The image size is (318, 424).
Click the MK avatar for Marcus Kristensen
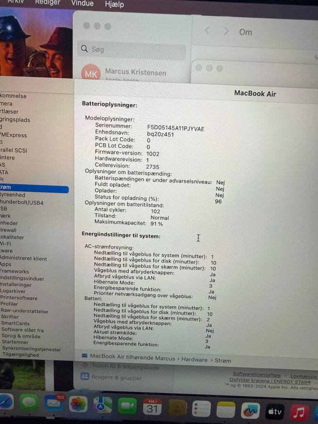pyautogui.click(x=91, y=73)
